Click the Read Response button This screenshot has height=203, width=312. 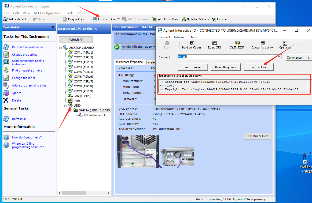pyautogui.click(x=225, y=67)
